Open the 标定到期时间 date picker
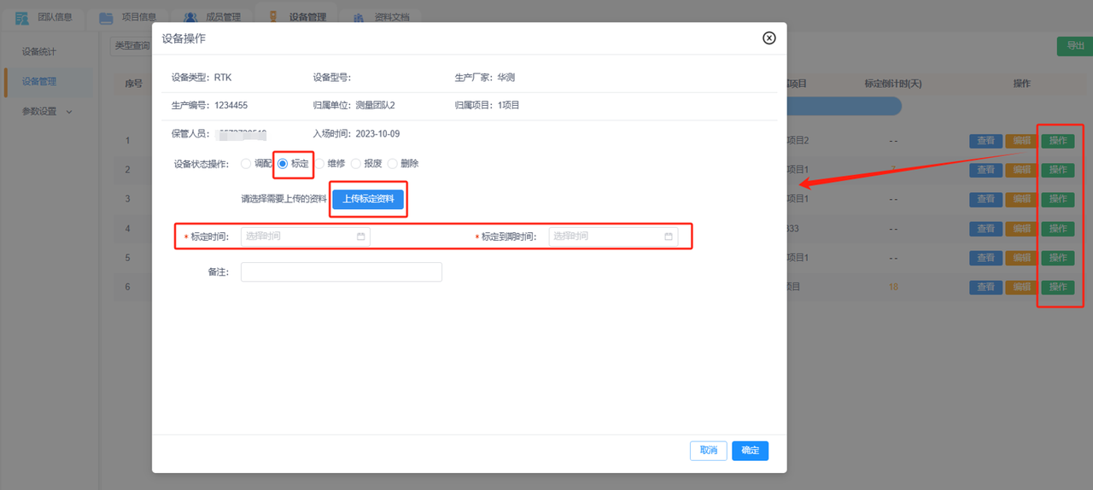1093x490 pixels. click(606, 236)
